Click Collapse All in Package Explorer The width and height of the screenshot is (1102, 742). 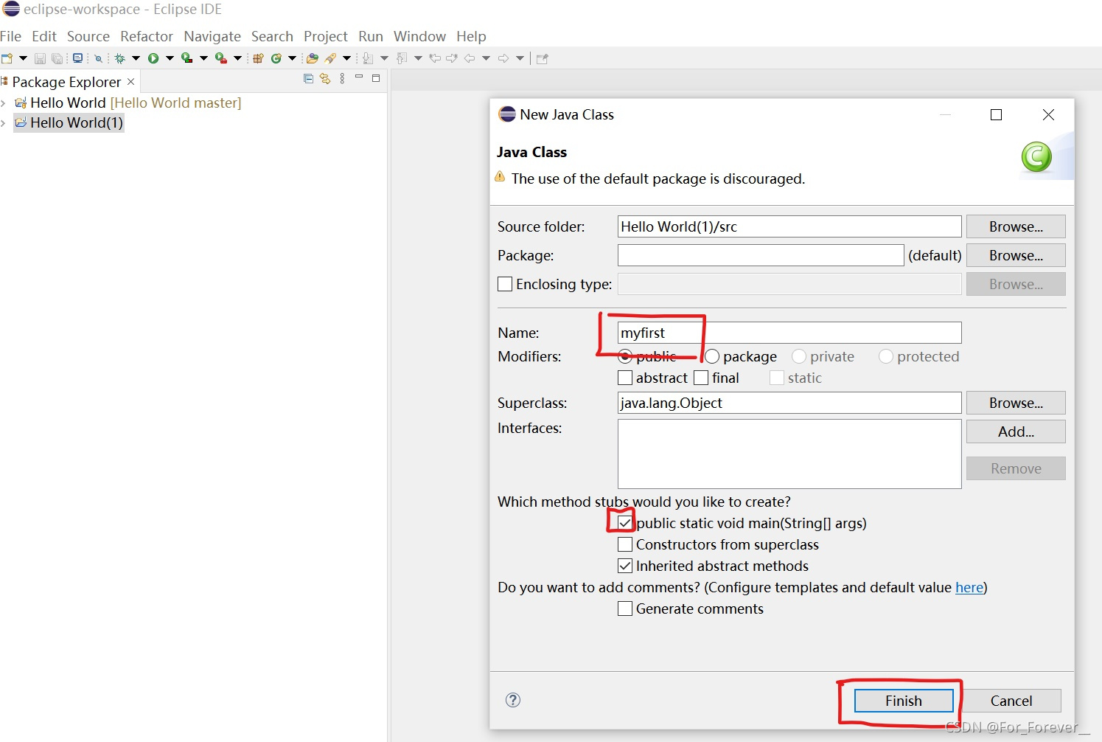coord(308,78)
